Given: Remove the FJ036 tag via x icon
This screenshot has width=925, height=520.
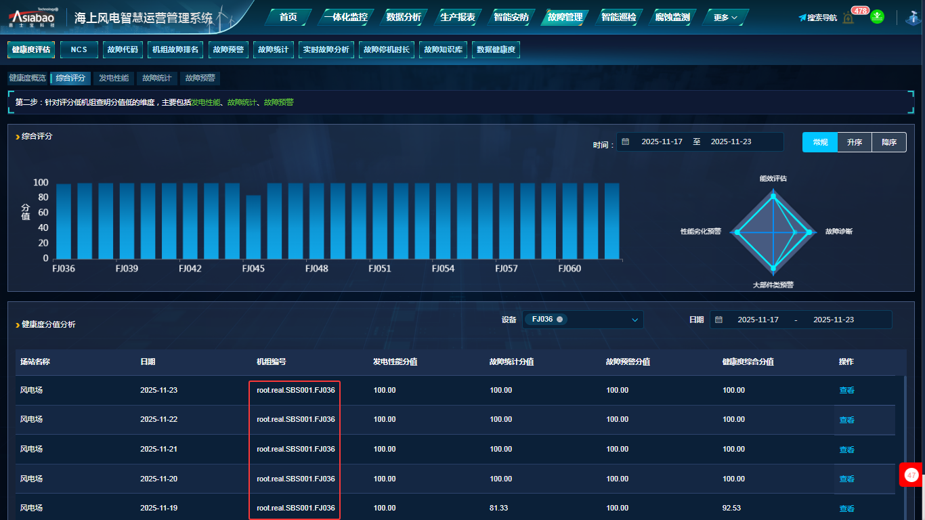Looking at the screenshot, I should coord(559,320).
